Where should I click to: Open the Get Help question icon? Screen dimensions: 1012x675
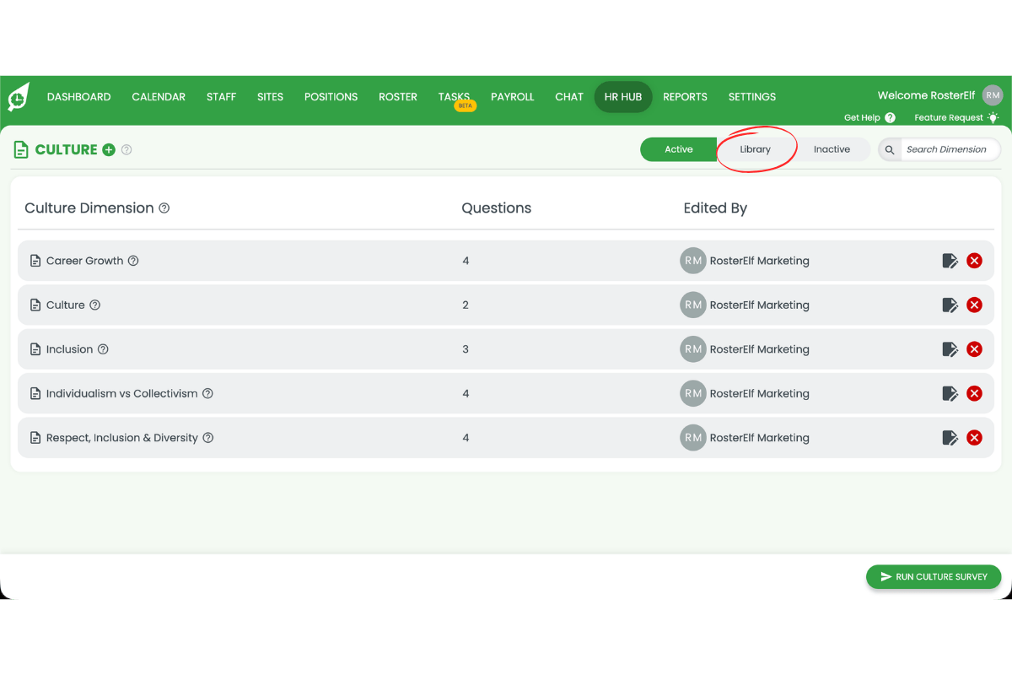pyautogui.click(x=890, y=118)
